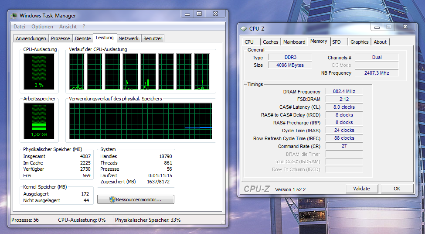Open the Graphics tab in CPU-Z

(360, 42)
